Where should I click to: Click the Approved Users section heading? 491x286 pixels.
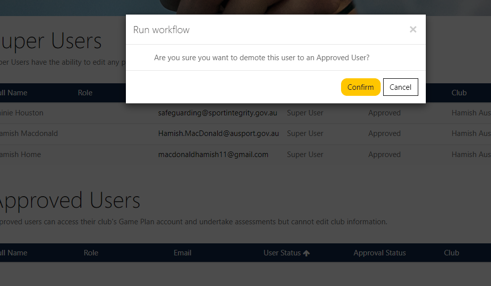(70, 201)
